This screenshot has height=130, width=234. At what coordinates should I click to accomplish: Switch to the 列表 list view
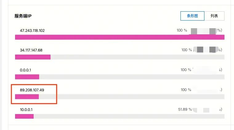tap(214, 16)
